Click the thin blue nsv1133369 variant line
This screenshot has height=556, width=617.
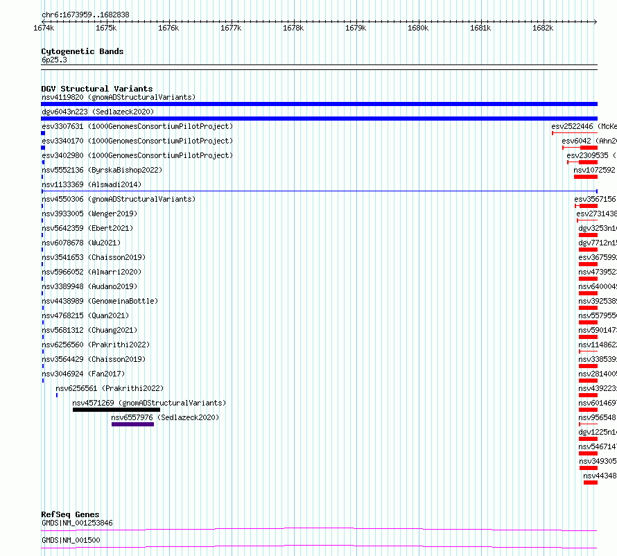pos(319,191)
